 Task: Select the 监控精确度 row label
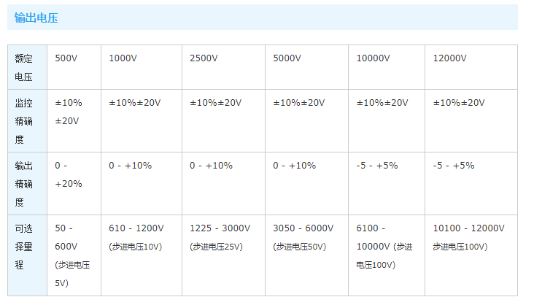[x=24, y=121]
